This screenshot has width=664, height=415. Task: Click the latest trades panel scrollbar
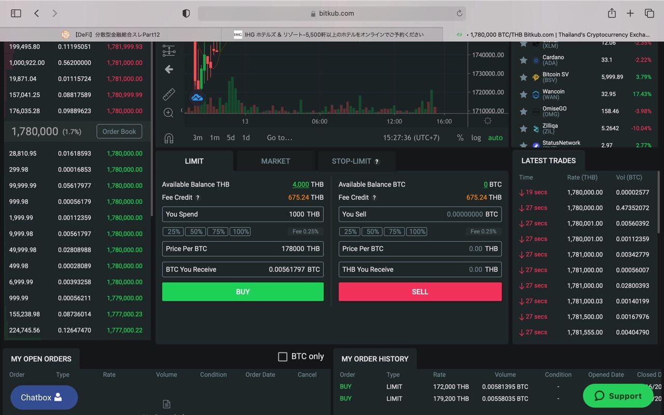click(658, 202)
